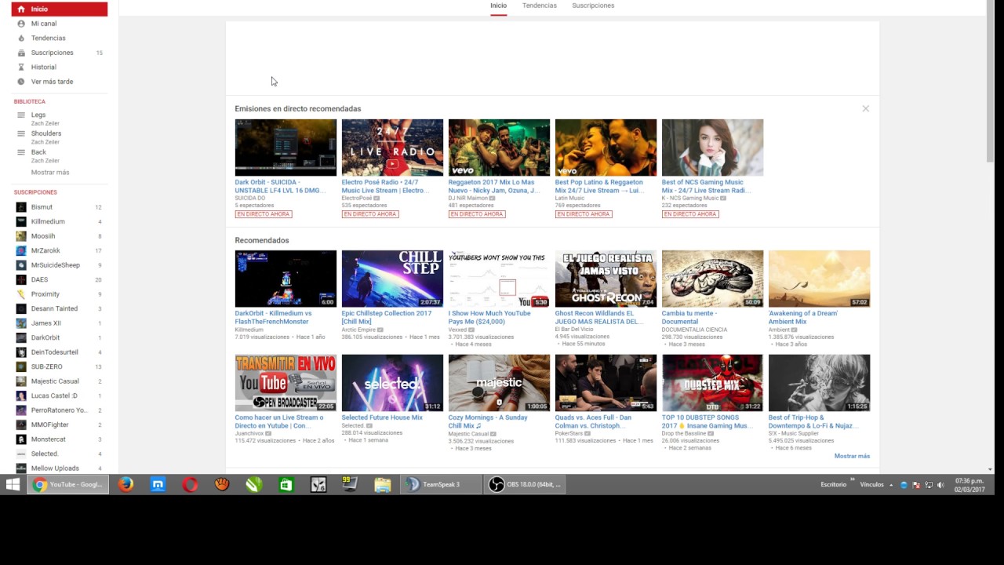This screenshot has height=565, width=1004.
Task: Open the Back playlist icon
Action: pyautogui.click(x=21, y=152)
